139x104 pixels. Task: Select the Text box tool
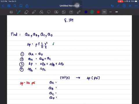point(71,12)
